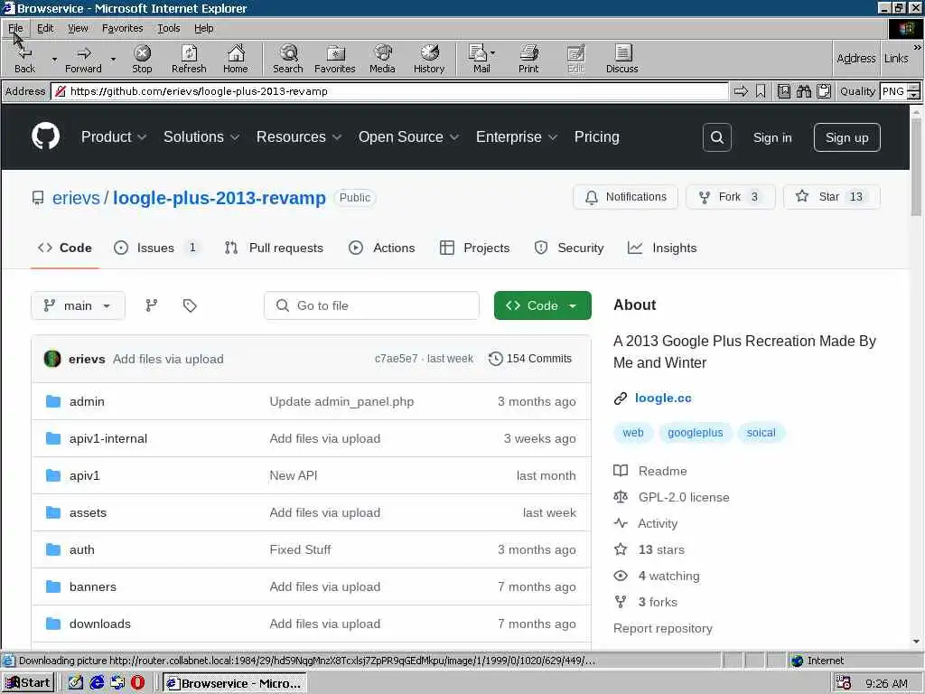Screen dimensions: 925x694
Task: Click the Forward toolbar button
Action: [83, 59]
